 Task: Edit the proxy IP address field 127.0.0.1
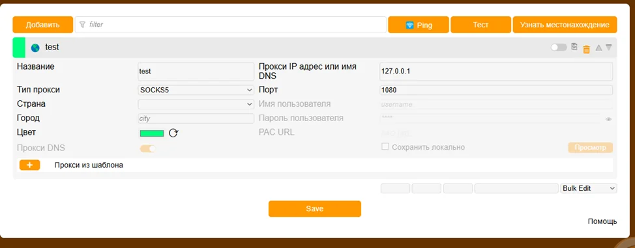[496, 71]
